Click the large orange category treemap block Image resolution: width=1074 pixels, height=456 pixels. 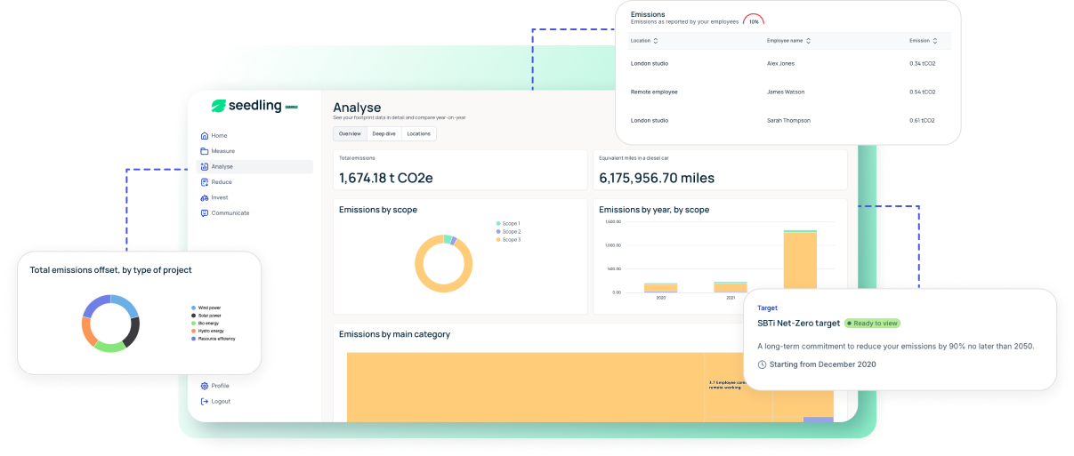pyautogui.click(x=525, y=387)
